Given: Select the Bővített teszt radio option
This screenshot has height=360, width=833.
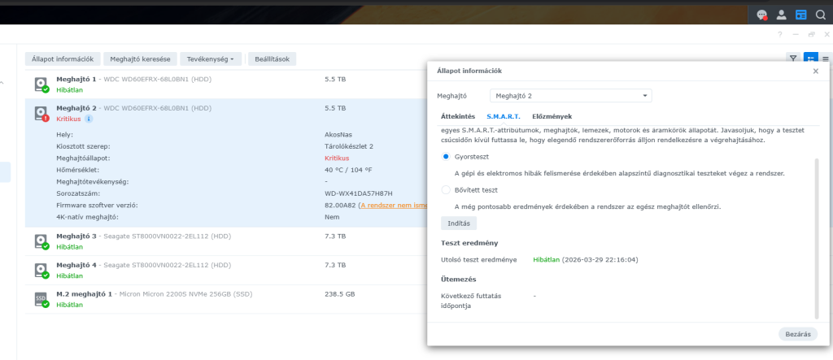Looking at the screenshot, I should pyautogui.click(x=445, y=189).
